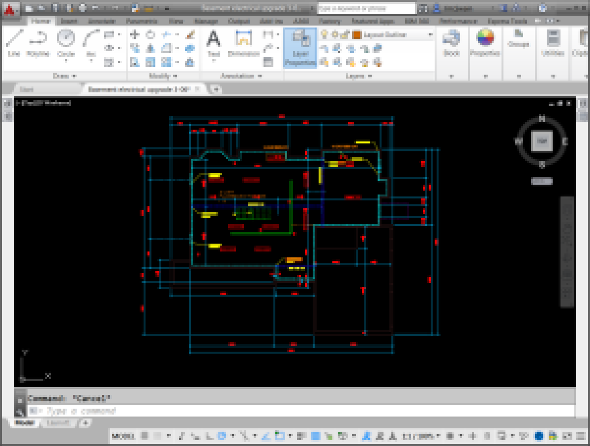Create multiline Text annotation
Screen dimensions: 590x446
pos(213,42)
